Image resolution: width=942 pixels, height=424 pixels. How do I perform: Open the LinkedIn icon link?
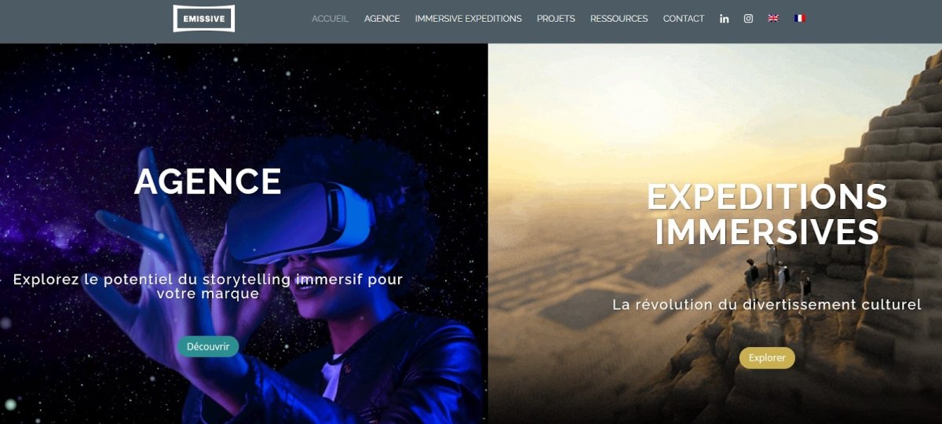(x=724, y=19)
